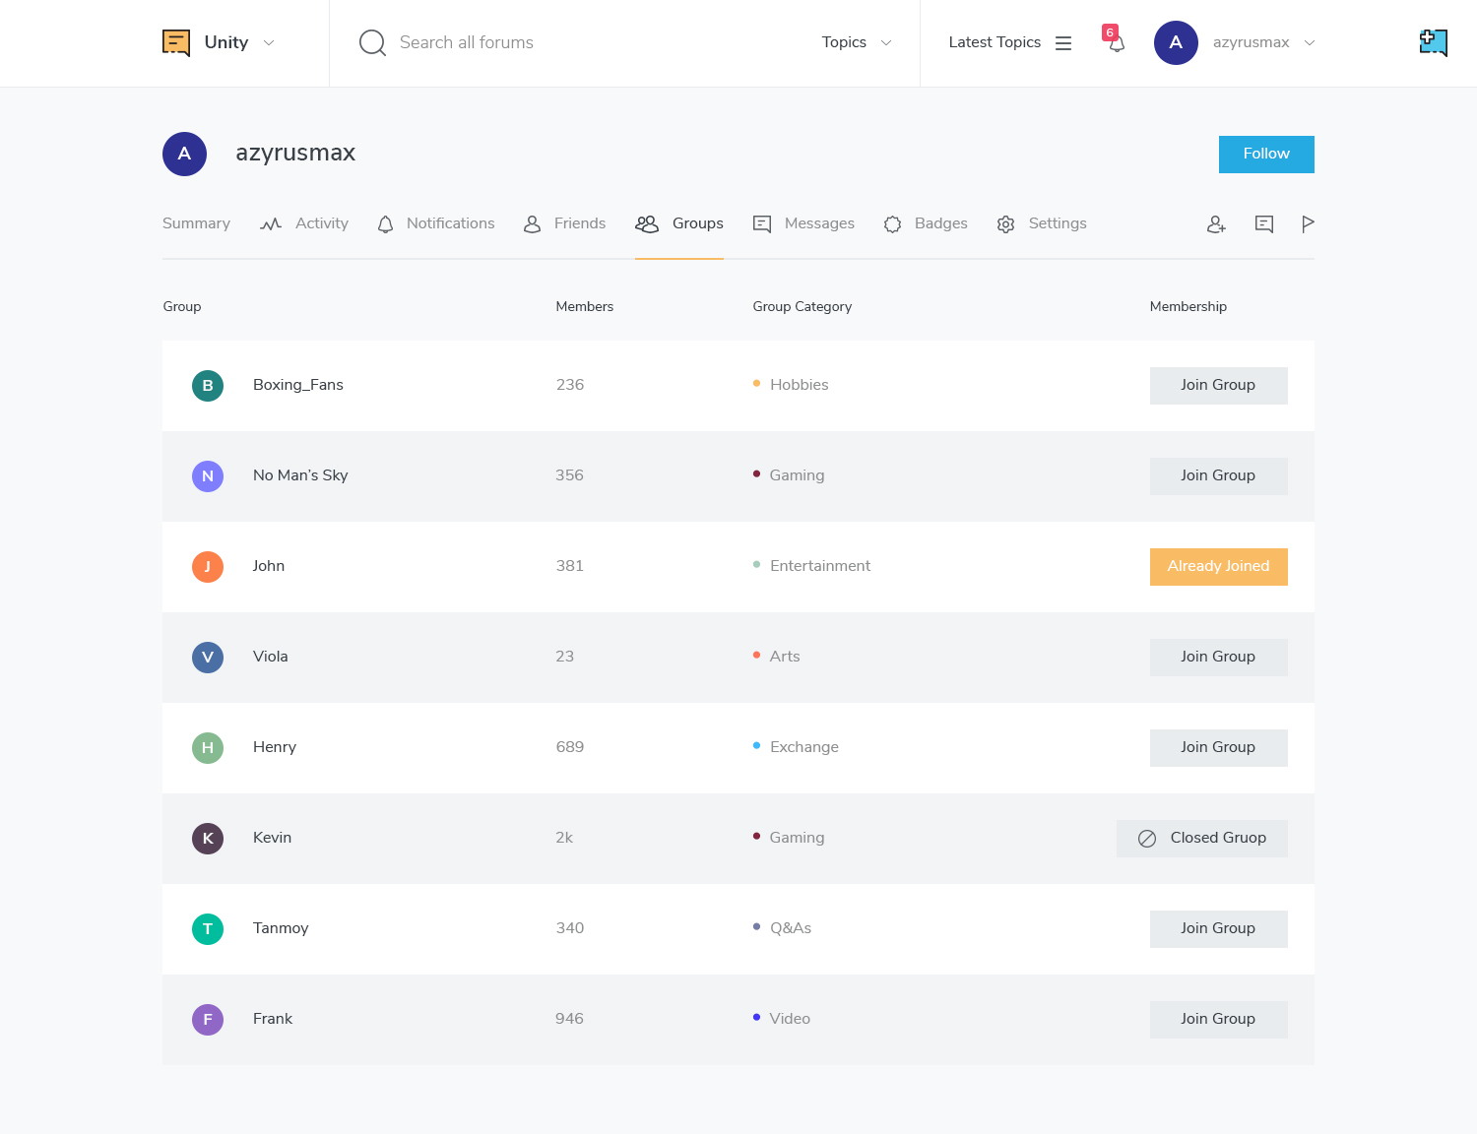Click the azyrusmax profile avatar
The image size is (1477, 1134).
pyautogui.click(x=184, y=154)
